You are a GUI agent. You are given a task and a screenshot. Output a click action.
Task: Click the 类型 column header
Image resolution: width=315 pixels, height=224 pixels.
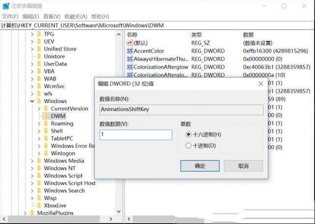coord(196,35)
